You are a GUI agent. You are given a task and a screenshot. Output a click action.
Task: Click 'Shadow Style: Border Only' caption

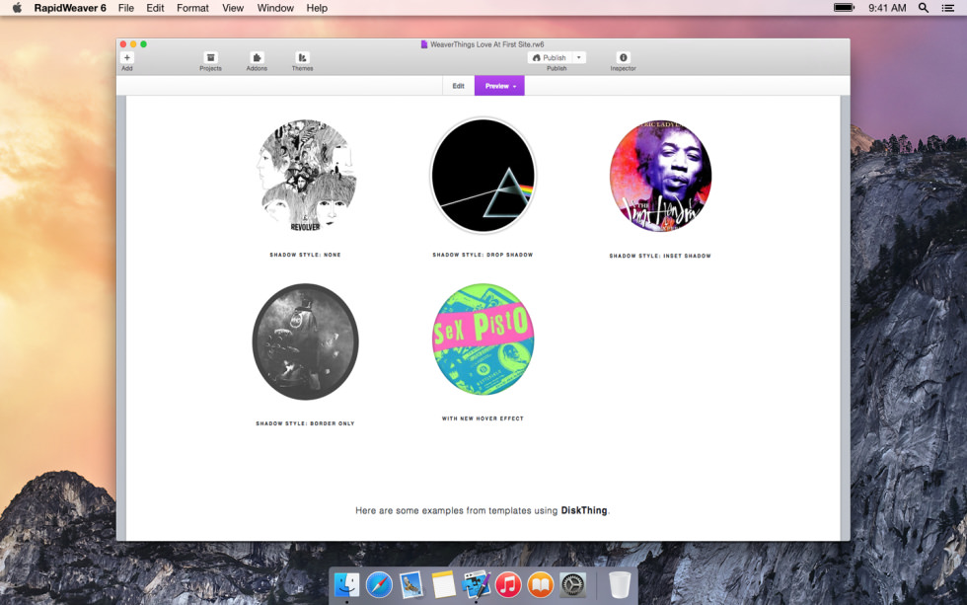pyautogui.click(x=305, y=423)
